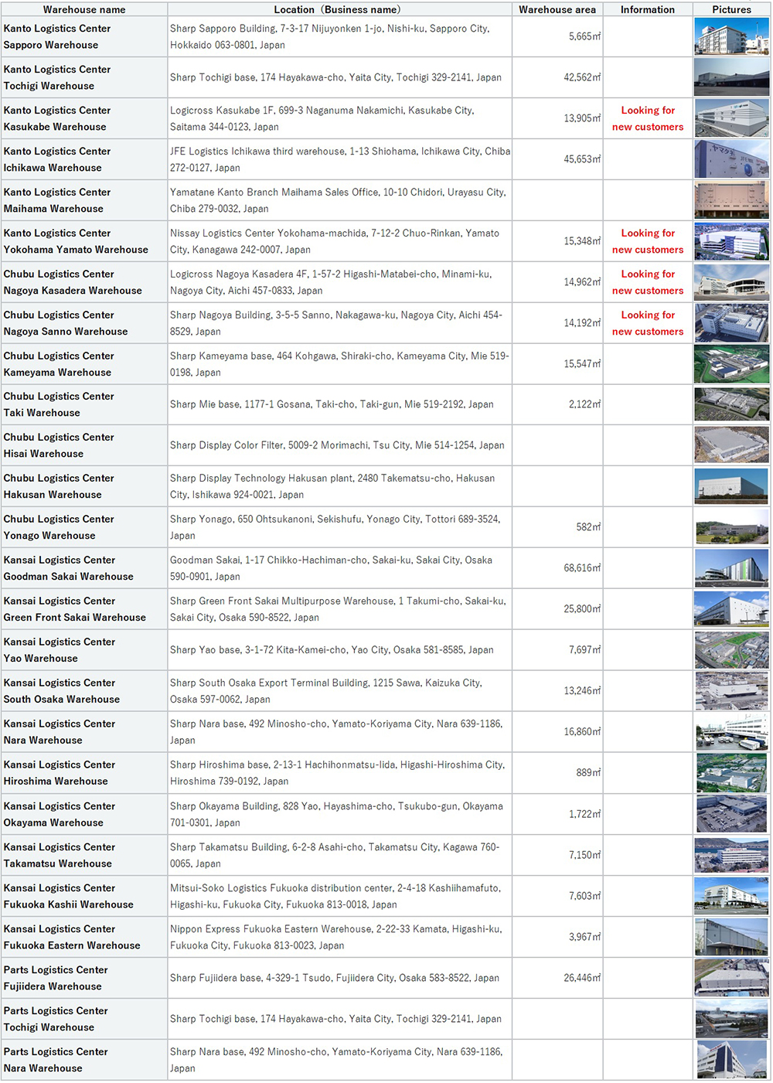773x1083 pixels.
Task: Click 'Looking for new customers' in Yokohama Yamato row
Action: pyautogui.click(x=648, y=241)
